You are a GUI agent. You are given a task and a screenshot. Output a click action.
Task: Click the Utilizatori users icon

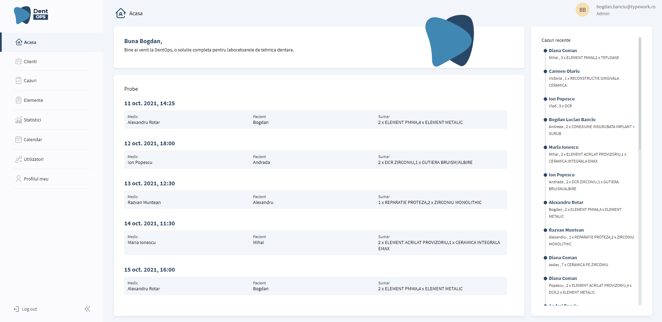coord(19,159)
